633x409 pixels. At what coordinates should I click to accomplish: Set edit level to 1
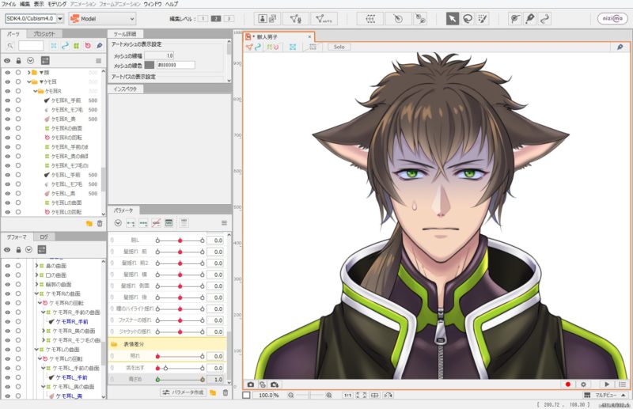tap(203, 18)
